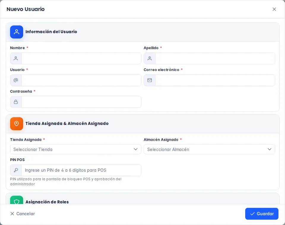Click the person icon in Apellido field
Viewport: 285px width, 225px height.
point(150,58)
